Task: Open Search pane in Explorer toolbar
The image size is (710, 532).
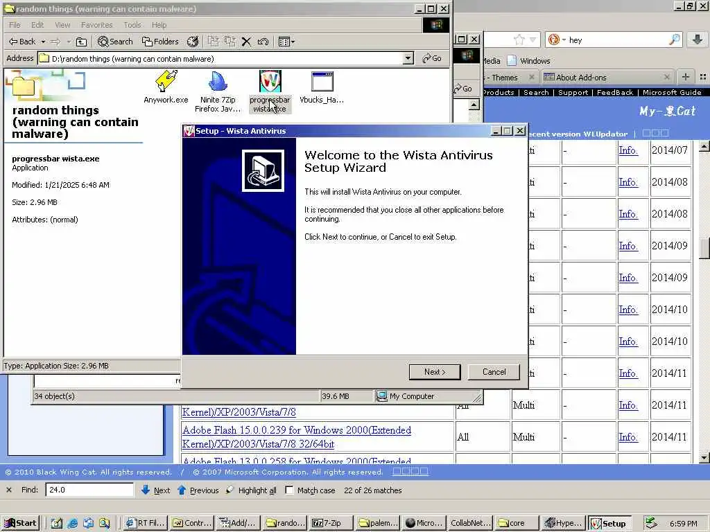Action: pyautogui.click(x=116, y=42)
